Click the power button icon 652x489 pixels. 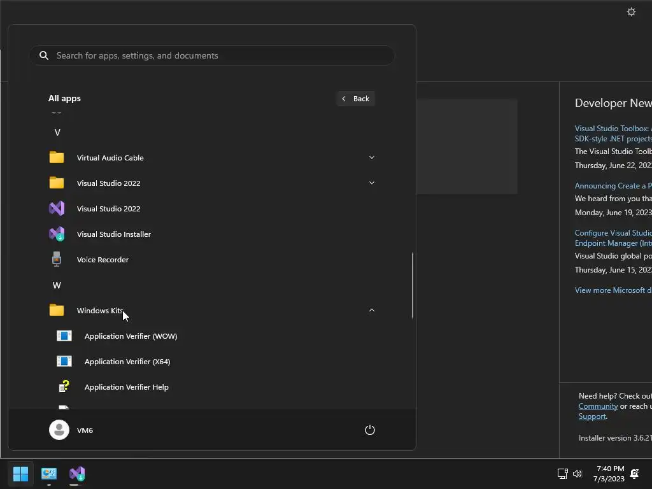370,430
